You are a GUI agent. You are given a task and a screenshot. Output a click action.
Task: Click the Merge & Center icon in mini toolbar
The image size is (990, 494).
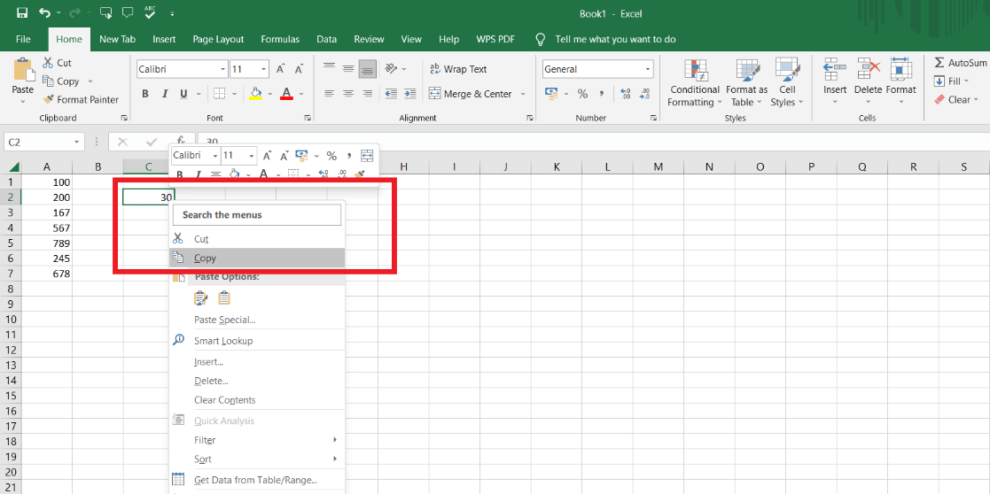point(367,155)
